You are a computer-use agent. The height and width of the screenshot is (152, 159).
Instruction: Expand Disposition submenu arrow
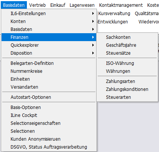pyautogui.click(x=93, y=53)
